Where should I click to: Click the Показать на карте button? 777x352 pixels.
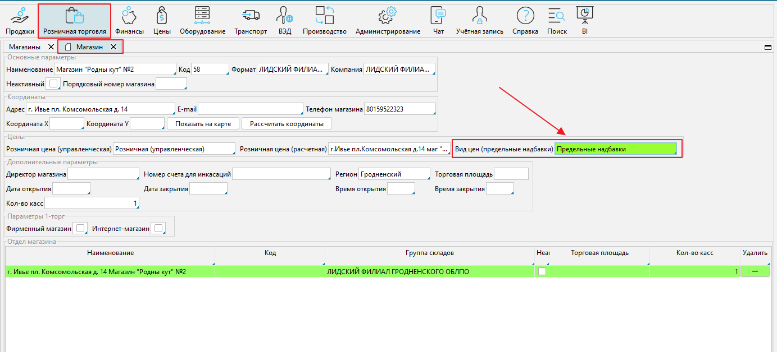[203, 123]
